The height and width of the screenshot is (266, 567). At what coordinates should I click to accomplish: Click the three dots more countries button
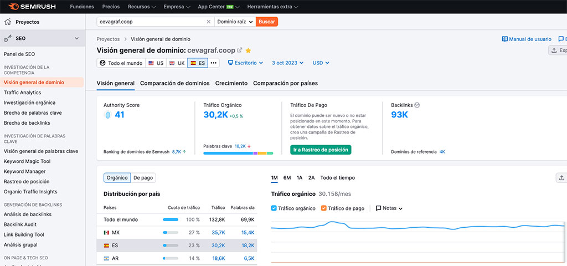pyautogui.click(x=214, y=63)
